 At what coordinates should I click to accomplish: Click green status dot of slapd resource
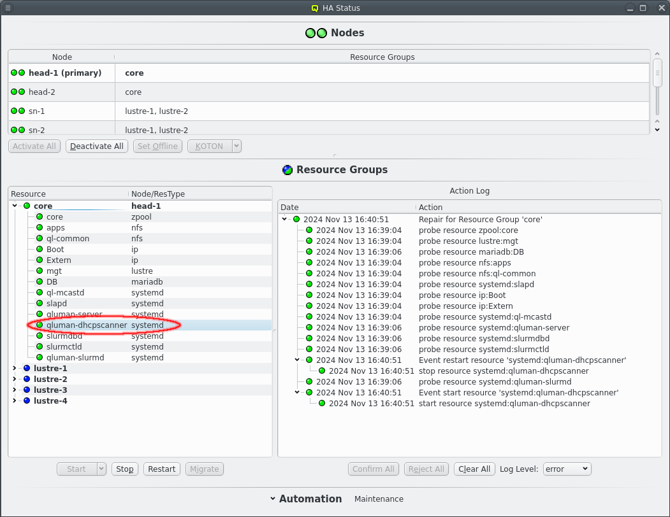point(40,303)
